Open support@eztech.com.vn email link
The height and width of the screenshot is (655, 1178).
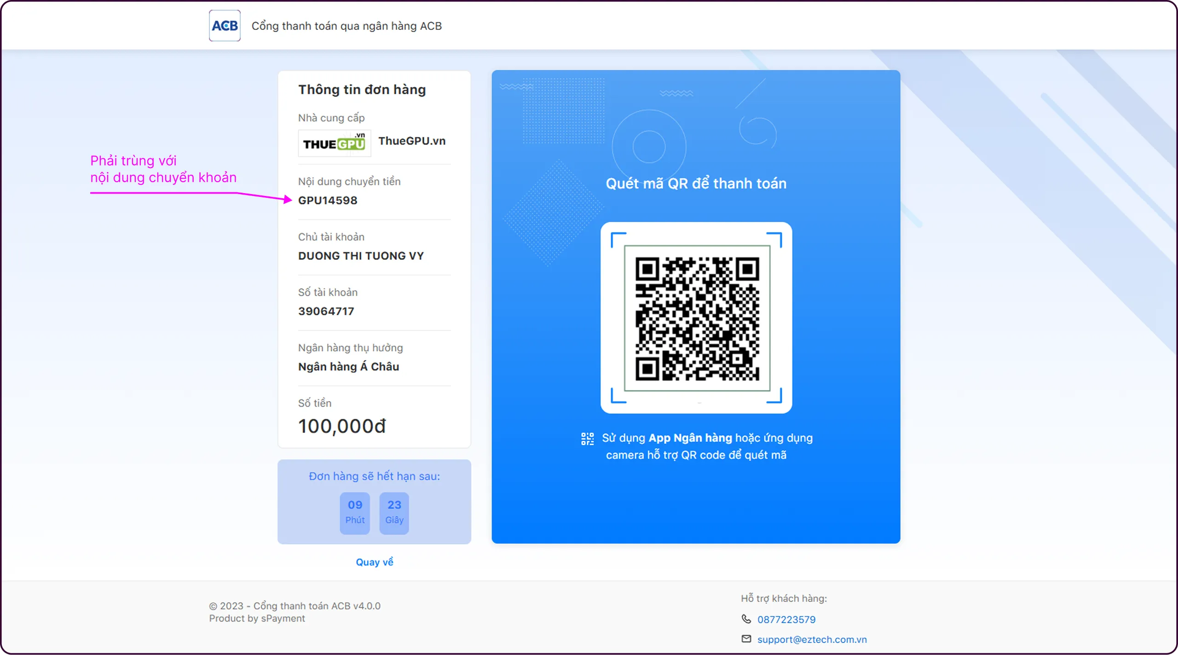[x=812, y=639]
